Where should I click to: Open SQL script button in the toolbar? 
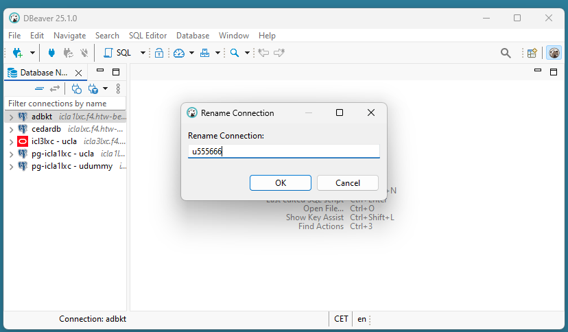117,53
